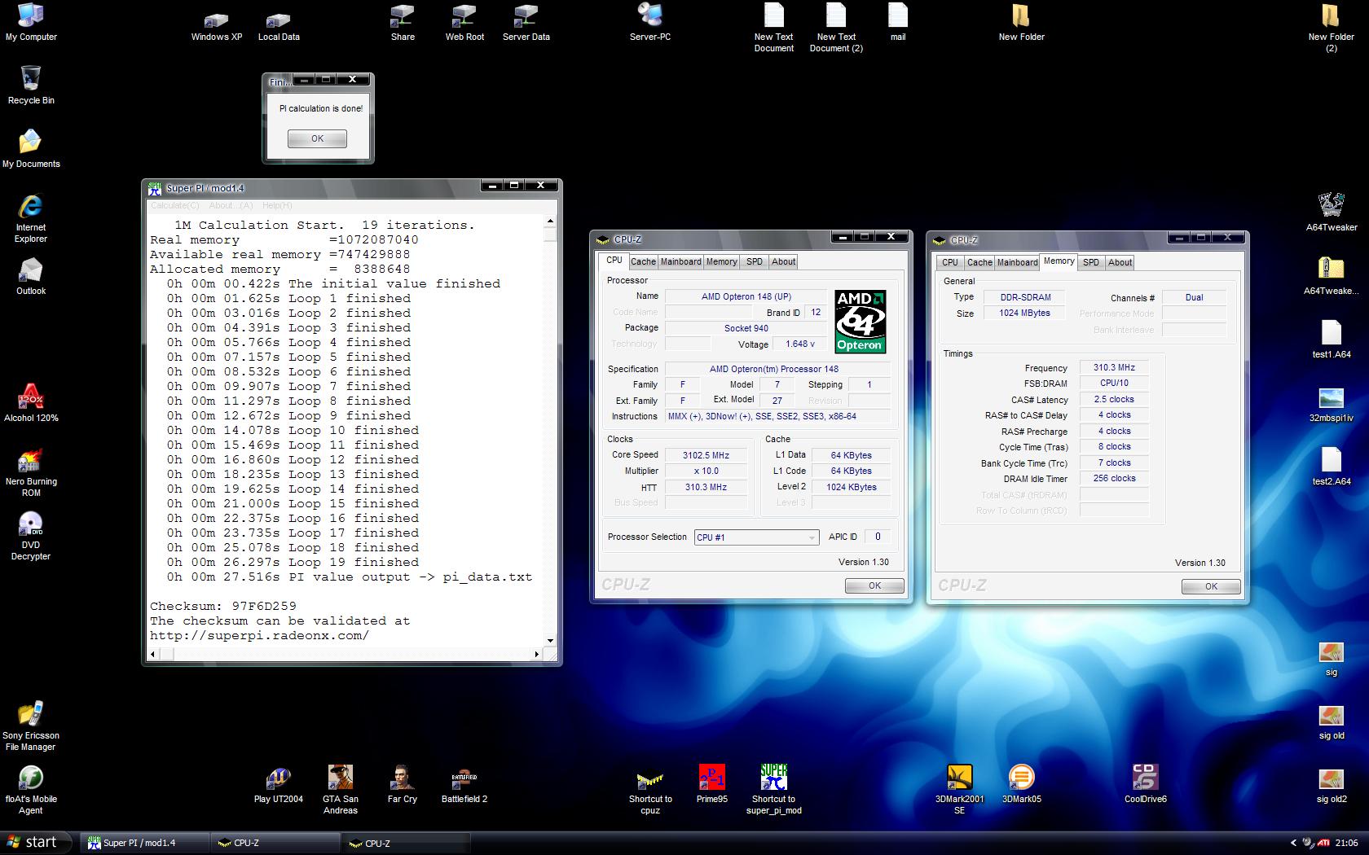Screen dimensions: 1369x855
Task: Open My Documents desktop icon
Action: (x=31, y=149)
